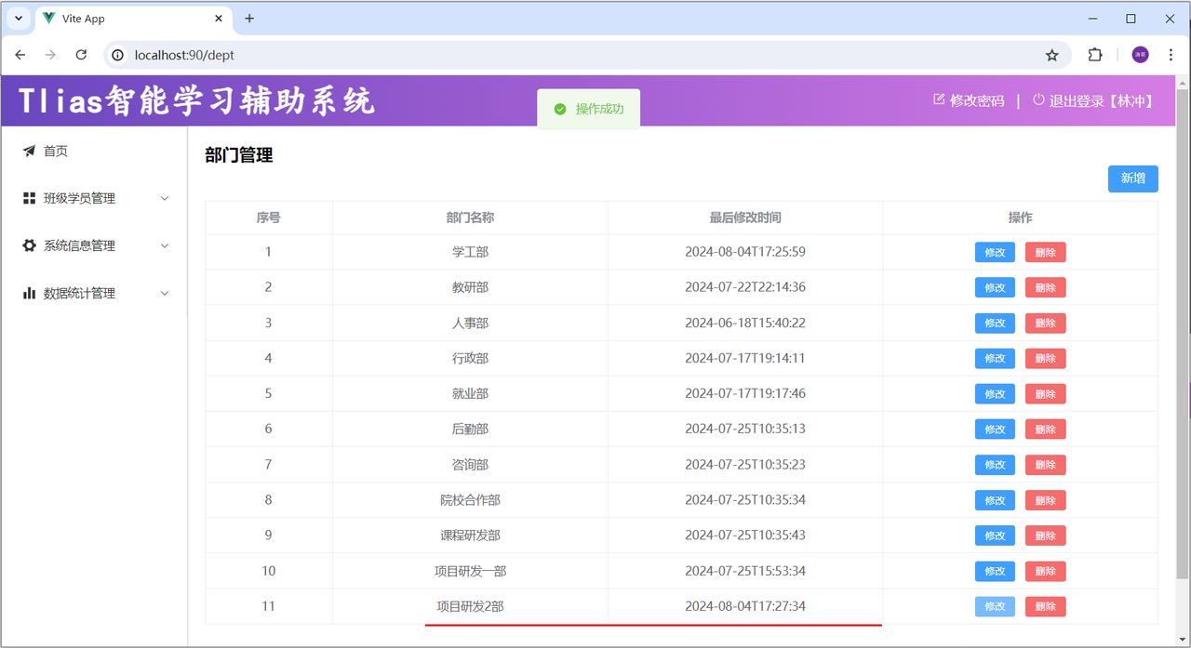Image resolution: width=1191 pixels, height=648 pixels.
Task: Switch to the Vite App tab
Action: click(121, 19)
